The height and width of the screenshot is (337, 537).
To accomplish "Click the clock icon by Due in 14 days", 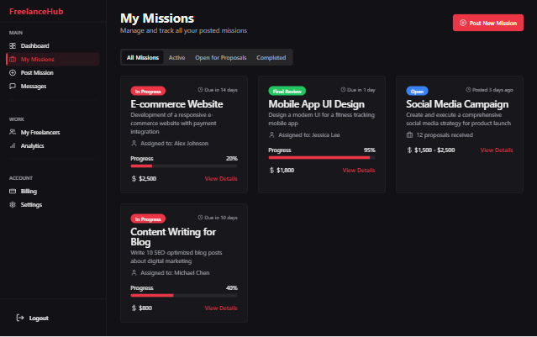I will [200, 90].
